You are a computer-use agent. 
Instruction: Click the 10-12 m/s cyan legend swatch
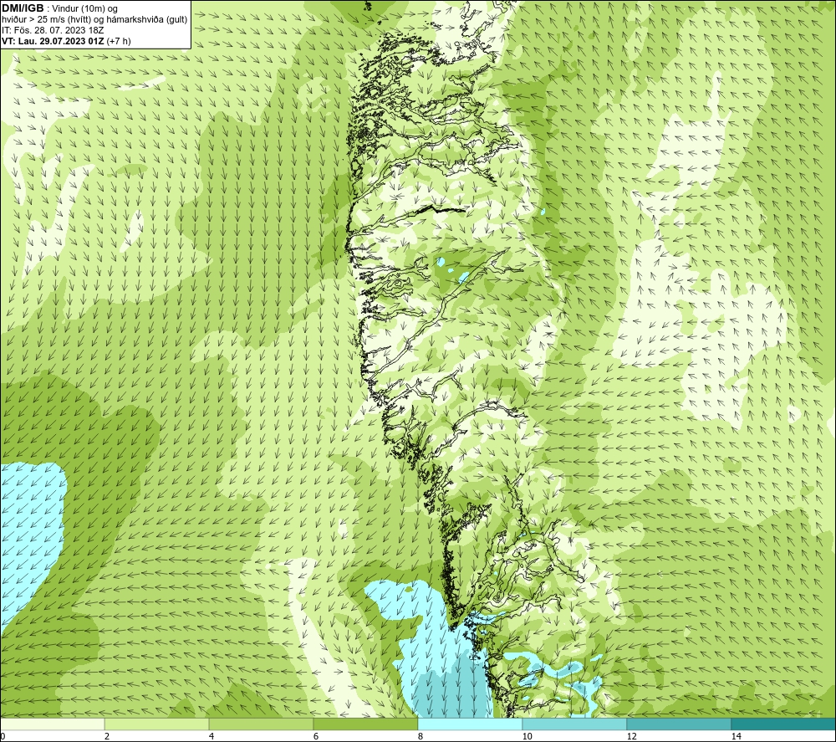click(x=575, y=724)
